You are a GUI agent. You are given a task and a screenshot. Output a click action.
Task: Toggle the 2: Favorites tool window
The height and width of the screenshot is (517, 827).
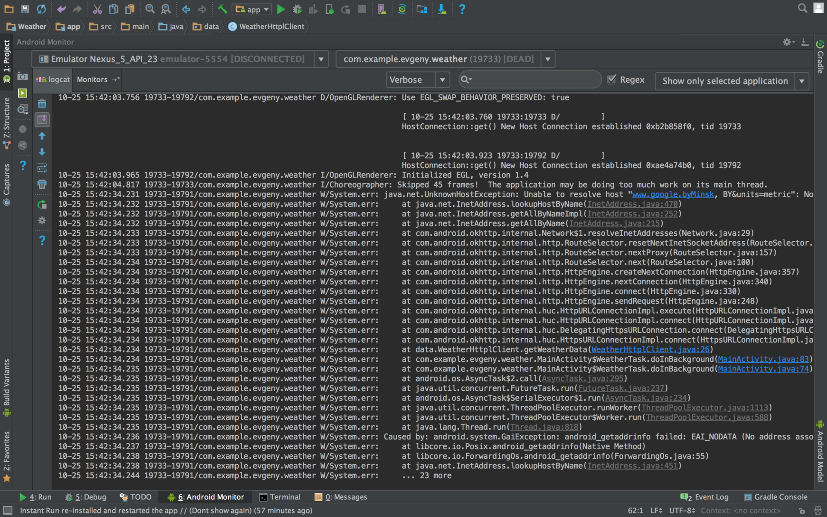coord(6,457)
